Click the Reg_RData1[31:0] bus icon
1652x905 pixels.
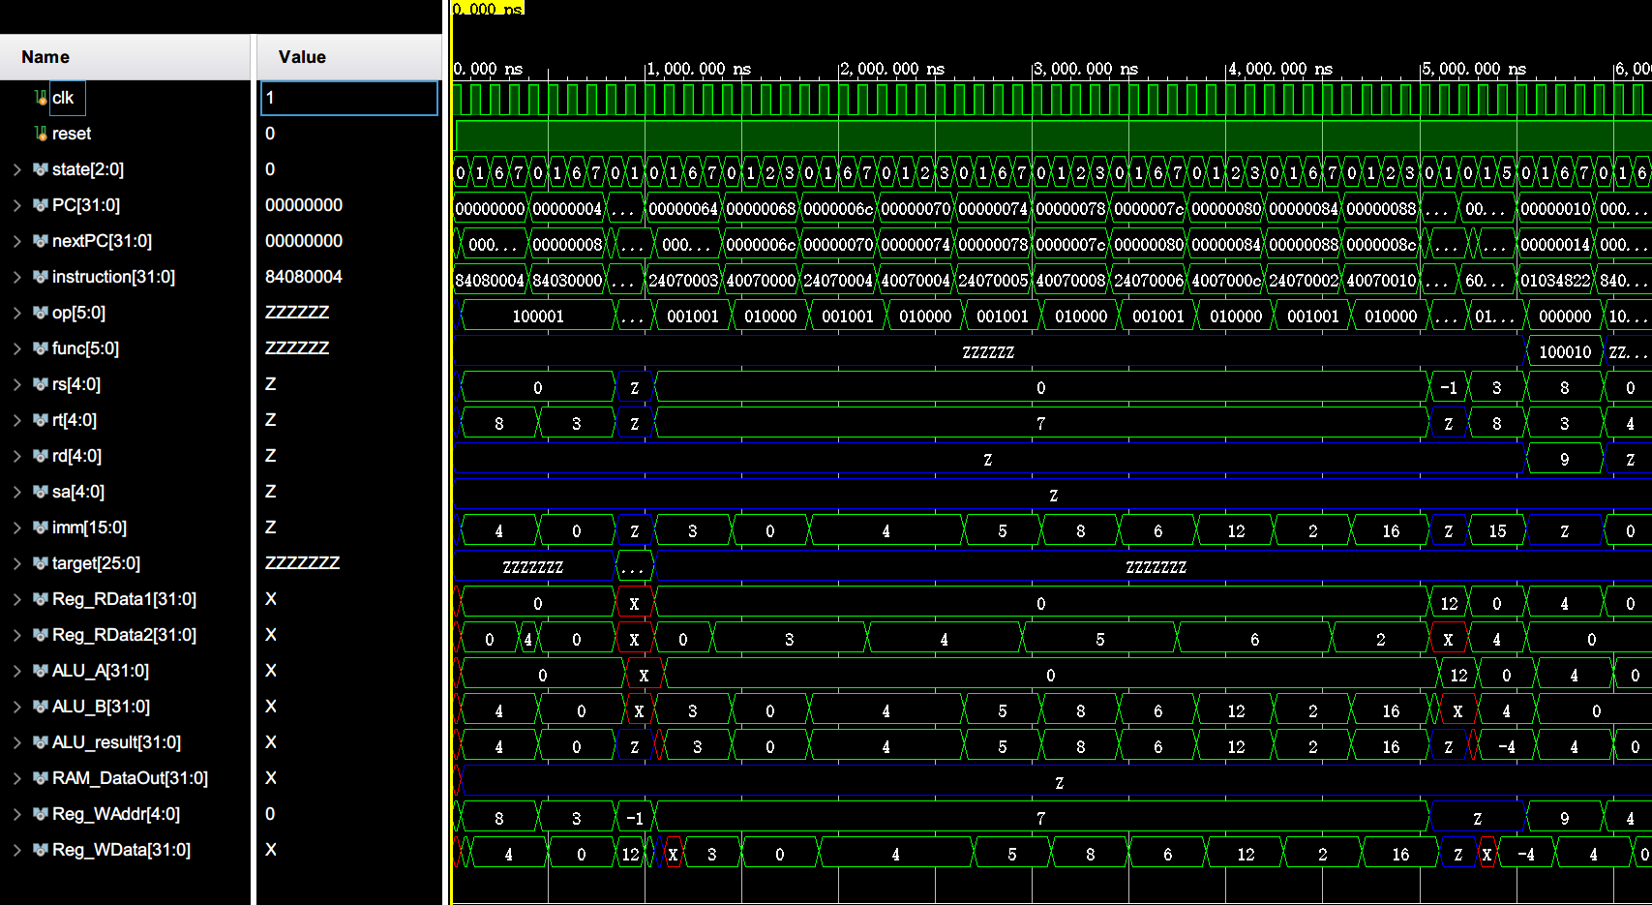(x=41, y=599)
